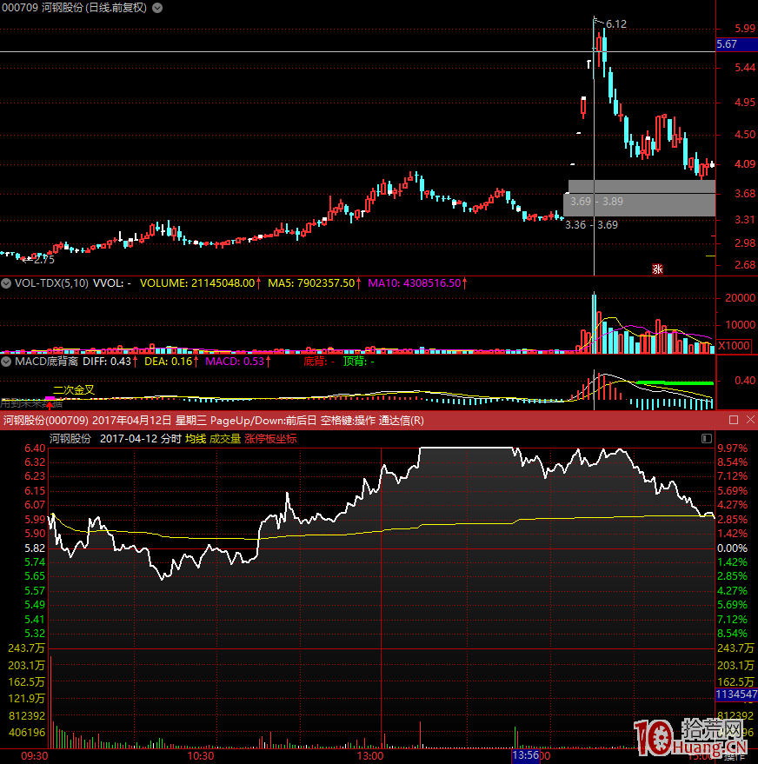Click 0.40 MACD axis label
The height and width of the screenshot is (764, 758).
pyautogui.click(x=745, y=381)
